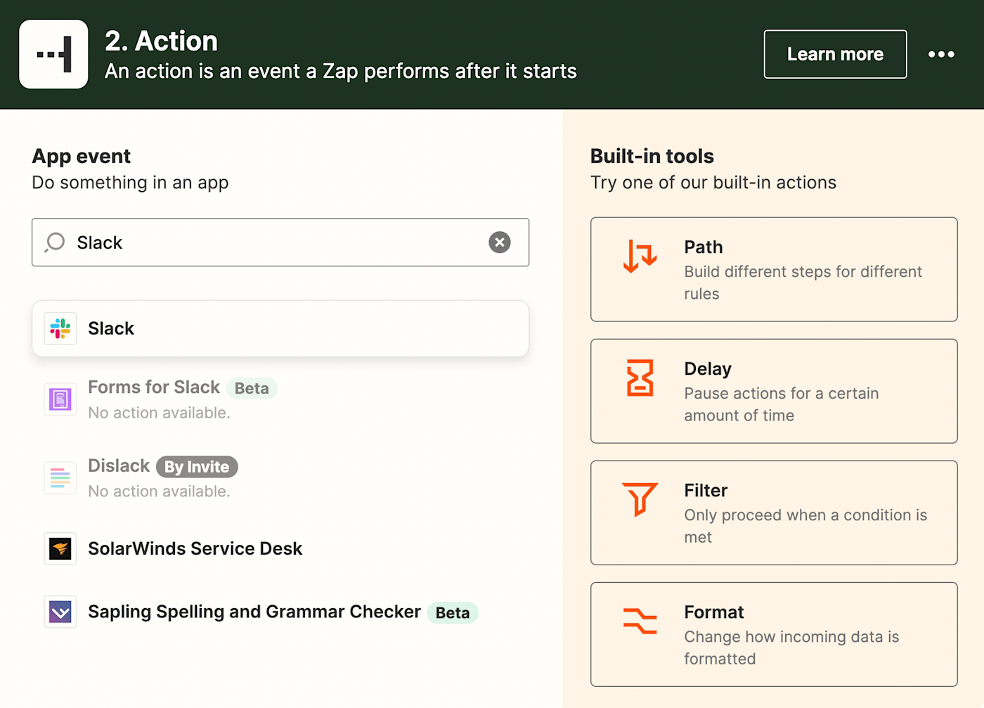Viewport: 984px width, 708px height.
Task: Click the search magnifier icon
Action: point(55,243)
